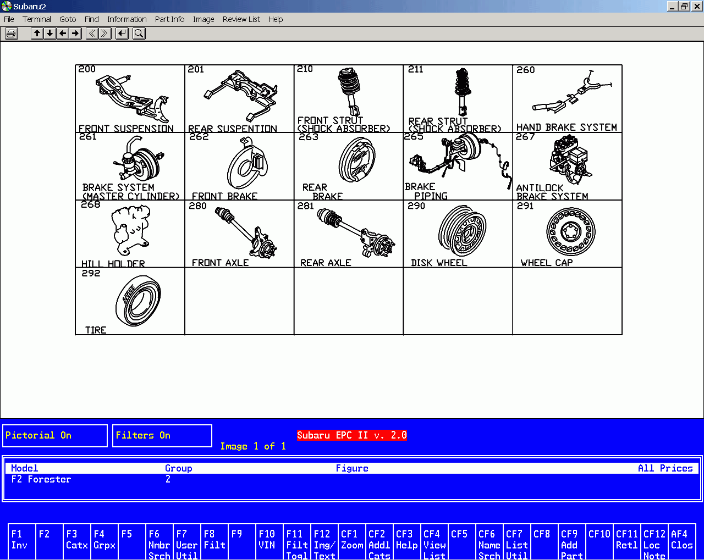Click the Group value 2

click(x=168, y=479)
